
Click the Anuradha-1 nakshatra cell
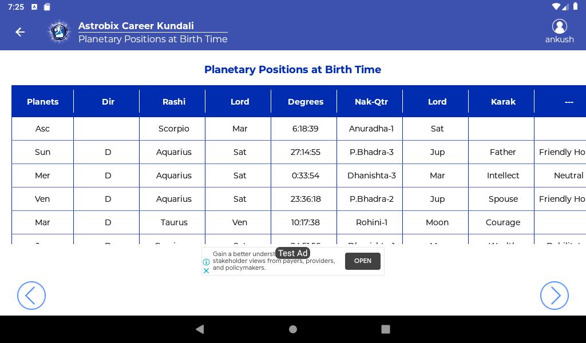(371, 129)
